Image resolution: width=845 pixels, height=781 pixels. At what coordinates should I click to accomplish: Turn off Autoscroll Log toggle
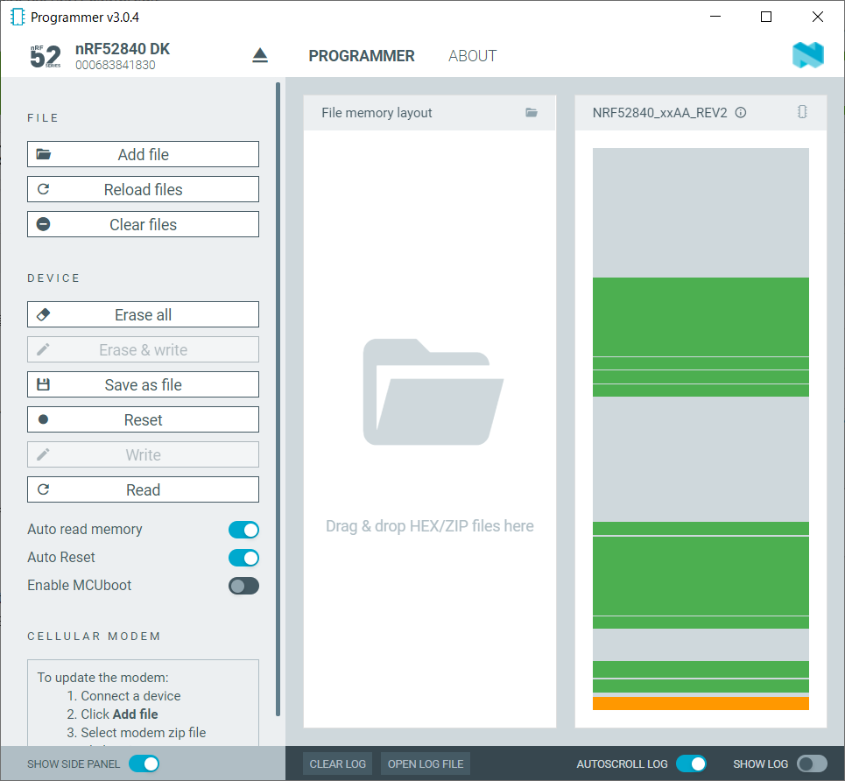tap(691, 763)
